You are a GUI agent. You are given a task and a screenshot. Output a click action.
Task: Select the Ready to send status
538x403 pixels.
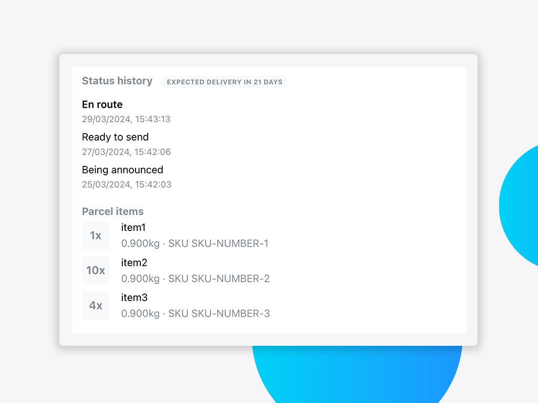coord(115,137)
